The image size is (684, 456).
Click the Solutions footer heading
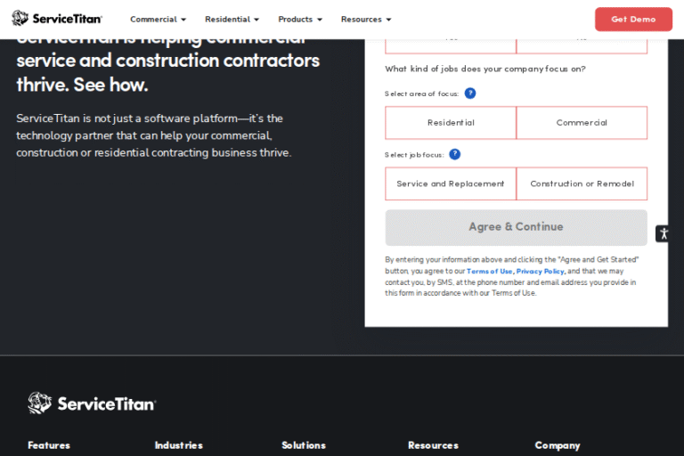pyautogui.click(x=304, y=445)
